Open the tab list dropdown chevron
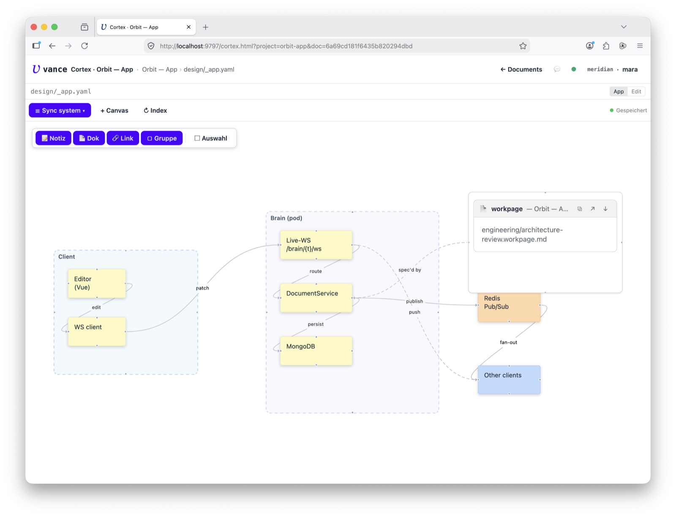This screenshot has width=676, height=517. coord(624,27)
